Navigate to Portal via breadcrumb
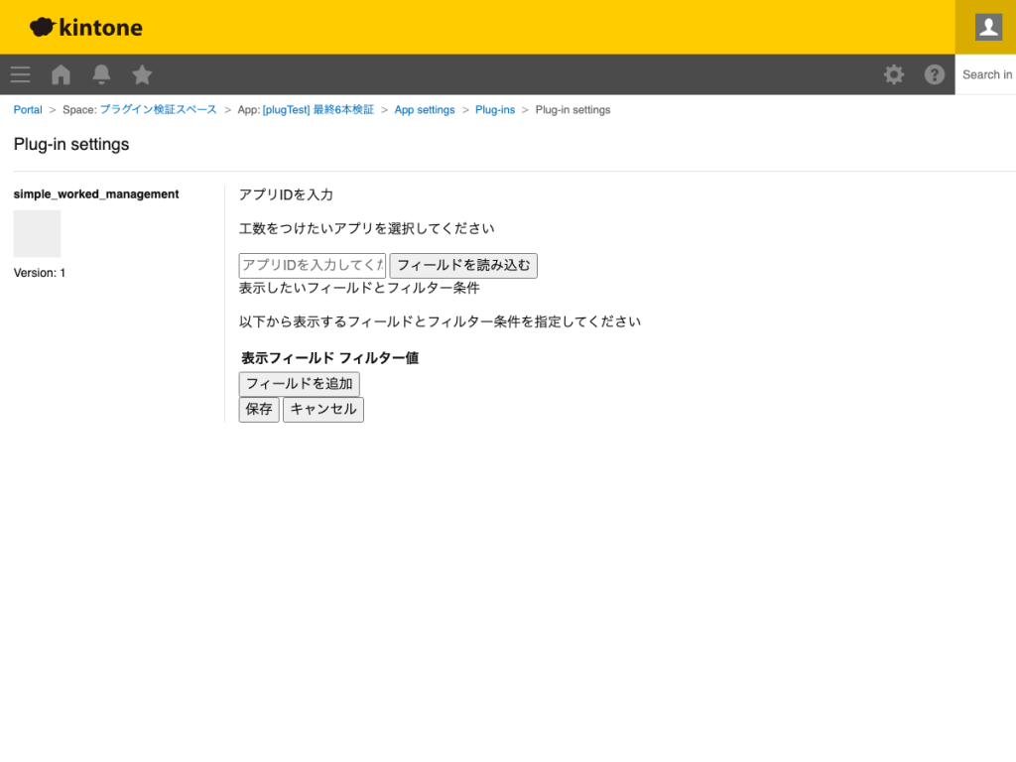 tap(27, 109)
